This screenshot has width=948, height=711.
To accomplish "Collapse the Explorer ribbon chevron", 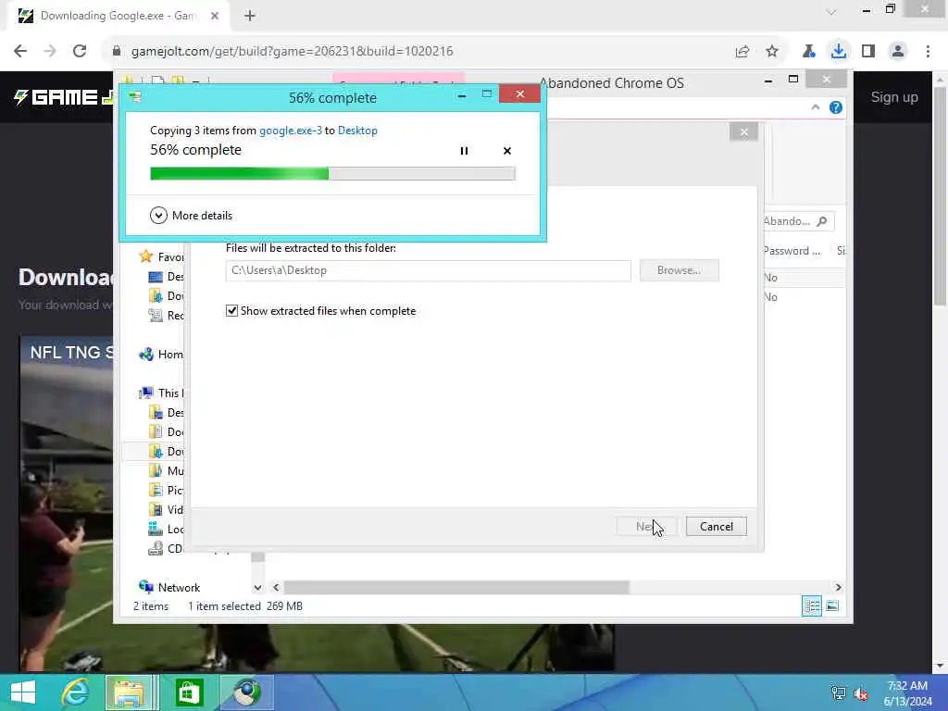I will point(816,107).
